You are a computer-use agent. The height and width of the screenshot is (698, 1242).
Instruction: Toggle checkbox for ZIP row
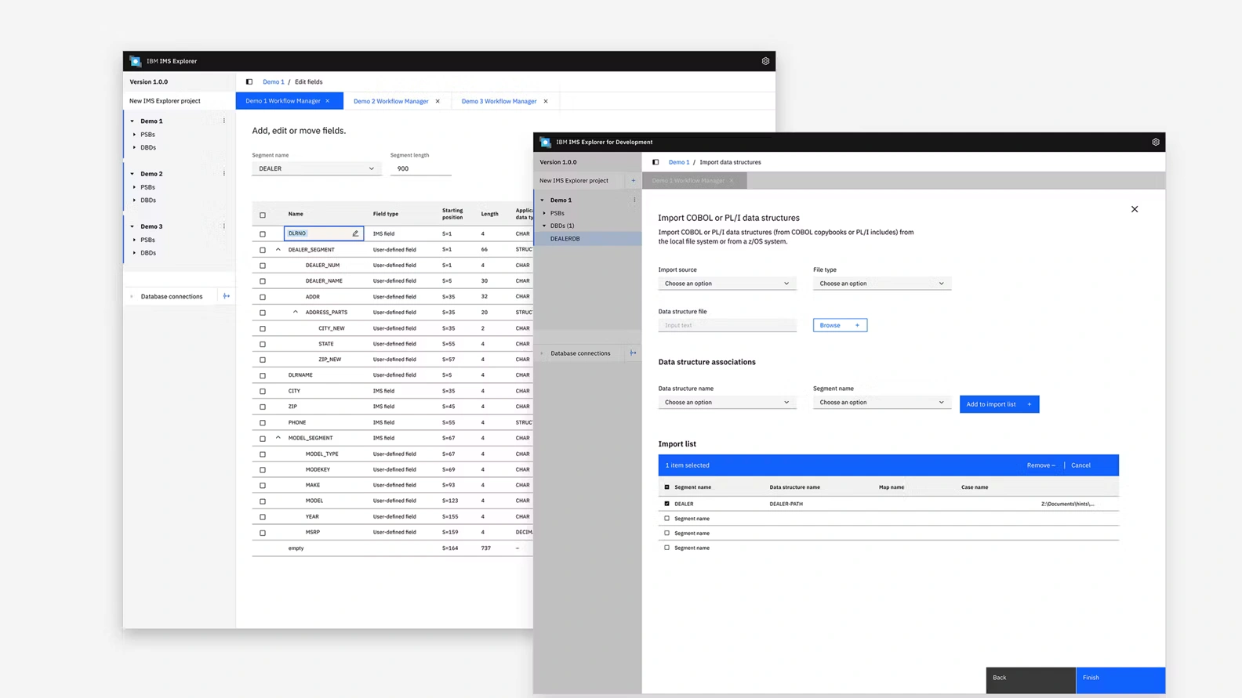point(263,407)
